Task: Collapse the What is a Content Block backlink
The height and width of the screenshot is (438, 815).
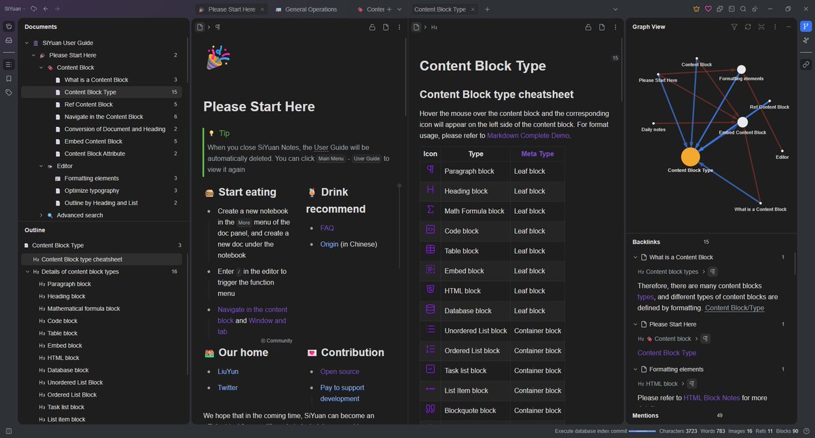Action: pos(636,257)
